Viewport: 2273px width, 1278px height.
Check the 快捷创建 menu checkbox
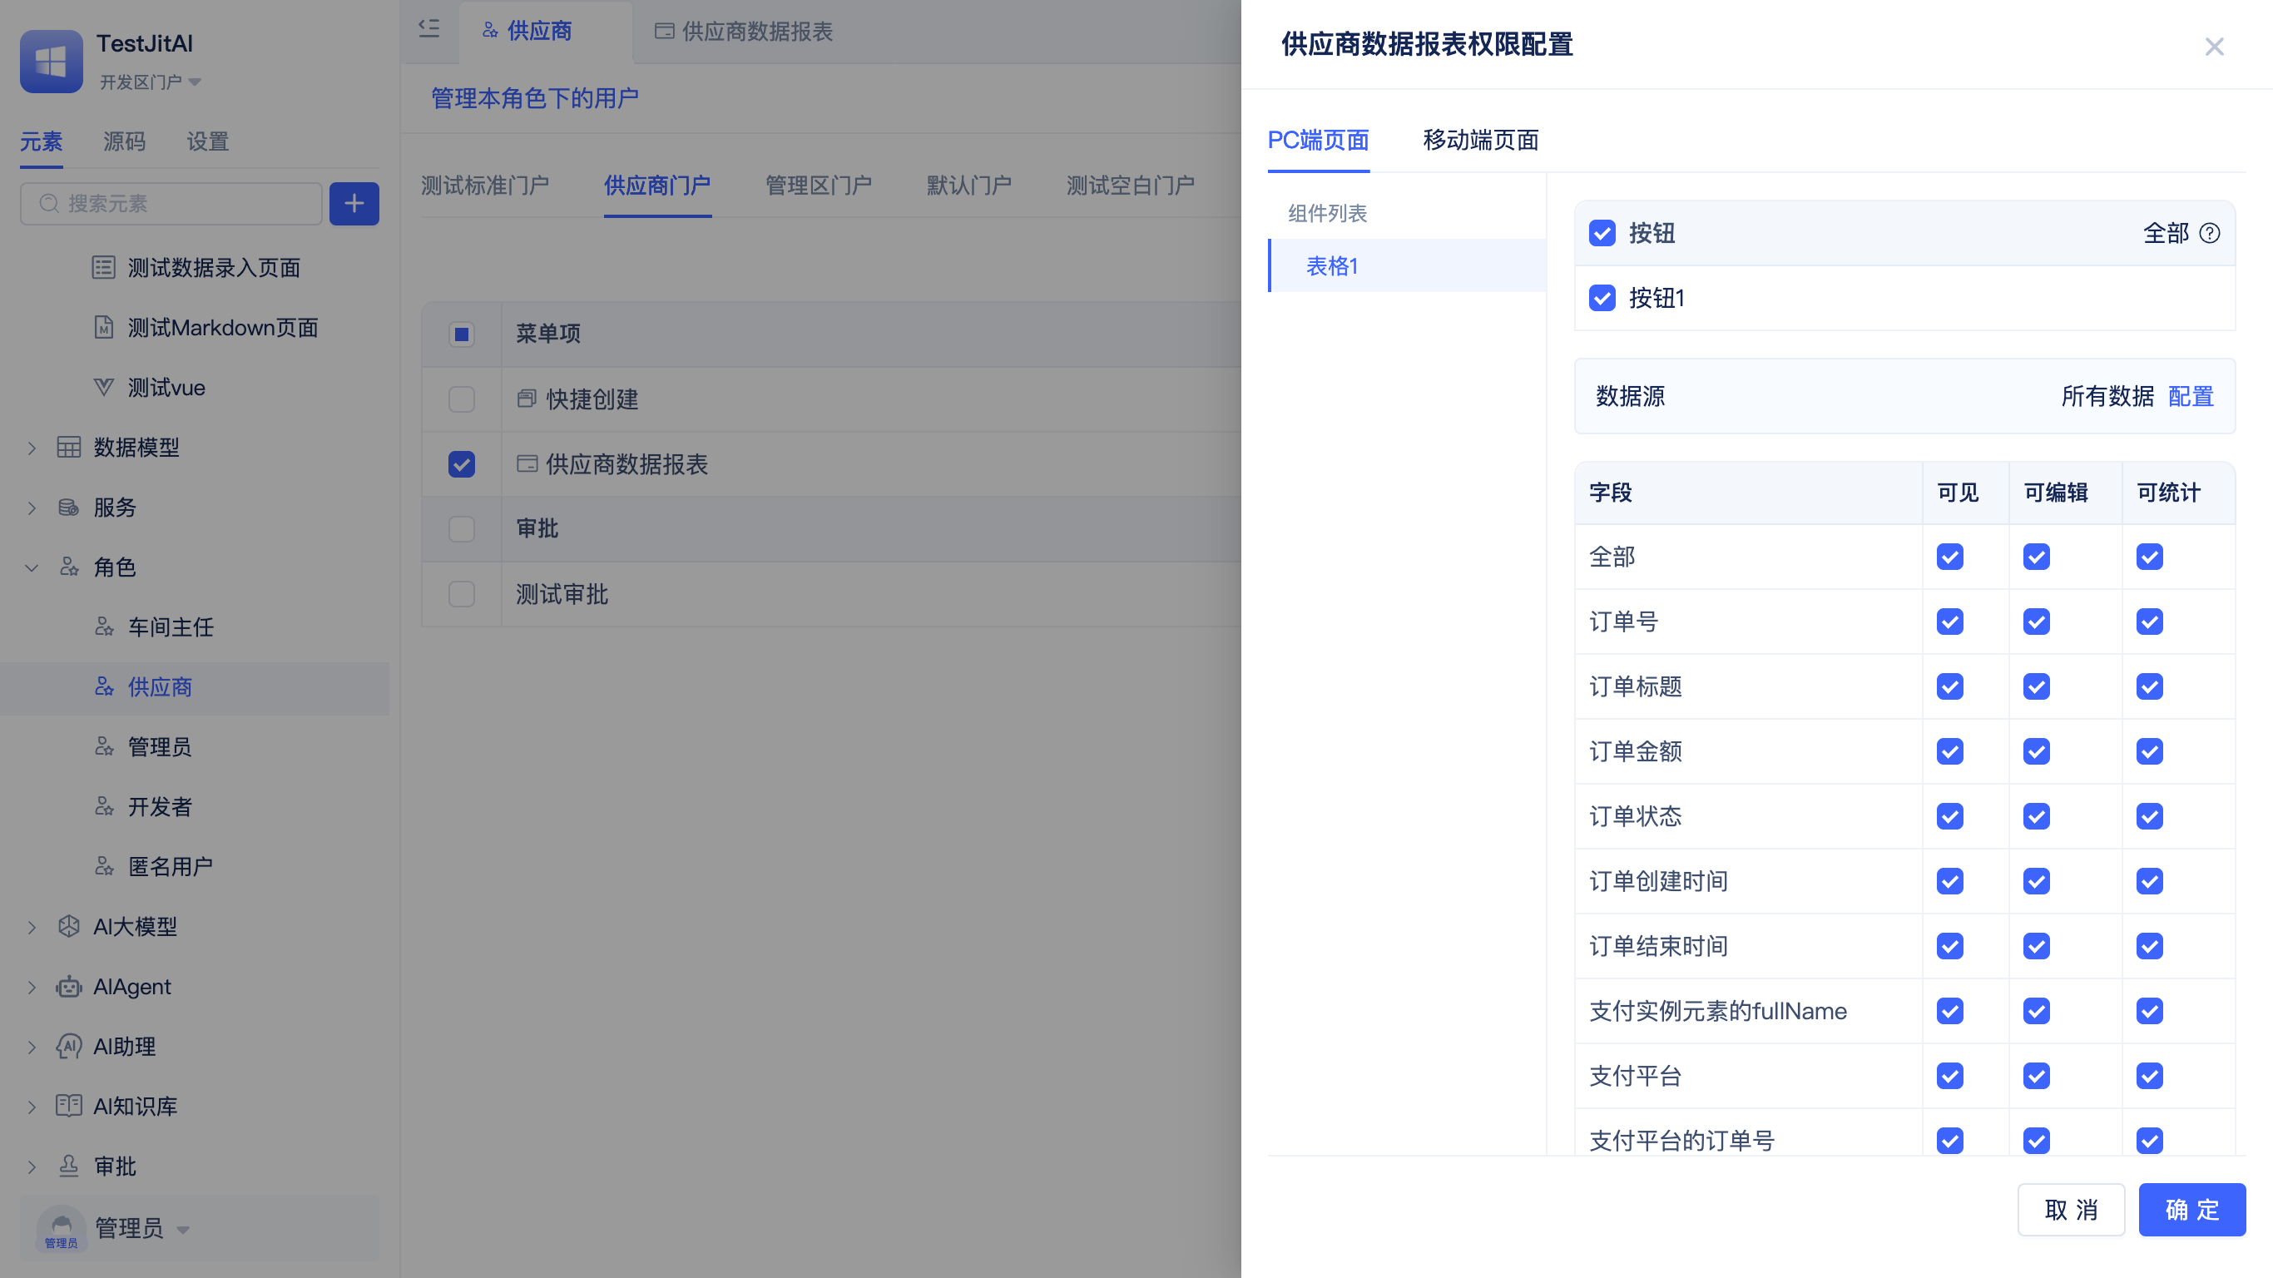tap(462, 399)
